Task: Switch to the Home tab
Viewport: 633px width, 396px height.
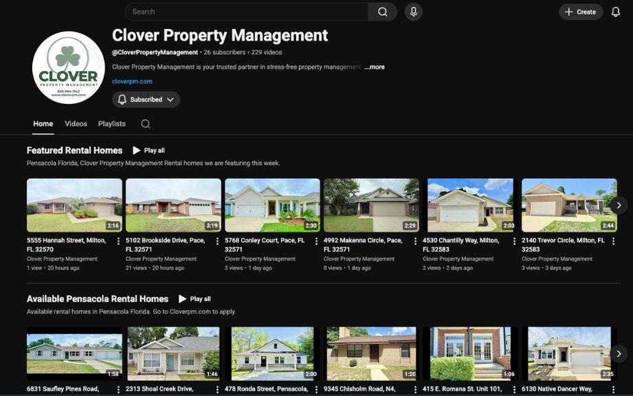Action: pyautogui.click(x=43, y=124)
